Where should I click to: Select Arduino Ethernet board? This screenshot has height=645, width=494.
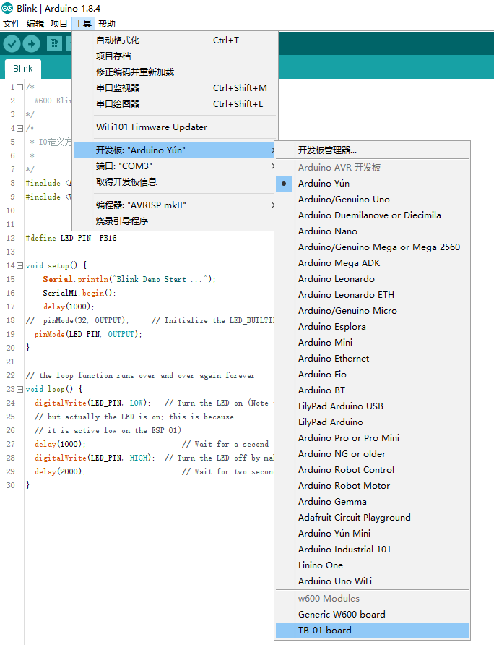point(372,359)
